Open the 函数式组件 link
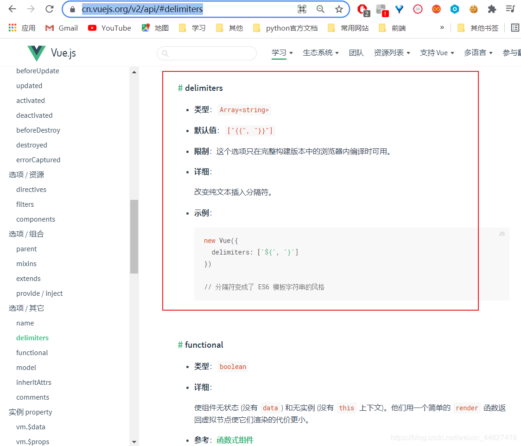521x446 pixels. coord(235,440)
